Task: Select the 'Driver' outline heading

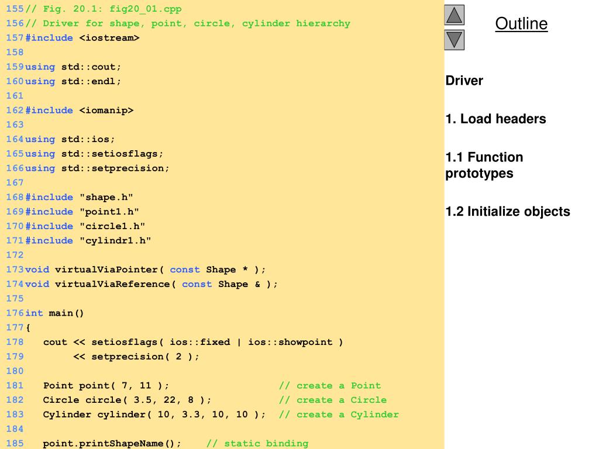Action: pyautogui.click(x=464, y=81)
